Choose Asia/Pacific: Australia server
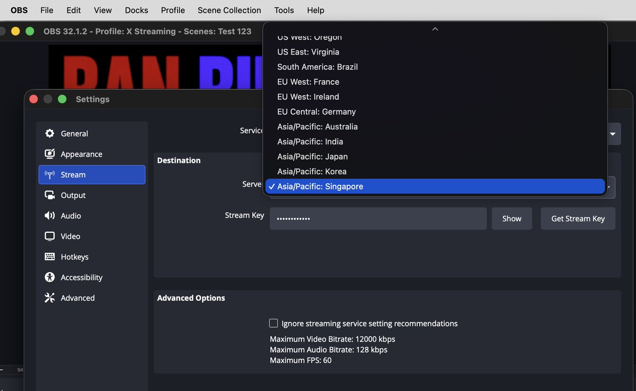The image size is (636, 391). pyautogui.click(x=435, y=126)
